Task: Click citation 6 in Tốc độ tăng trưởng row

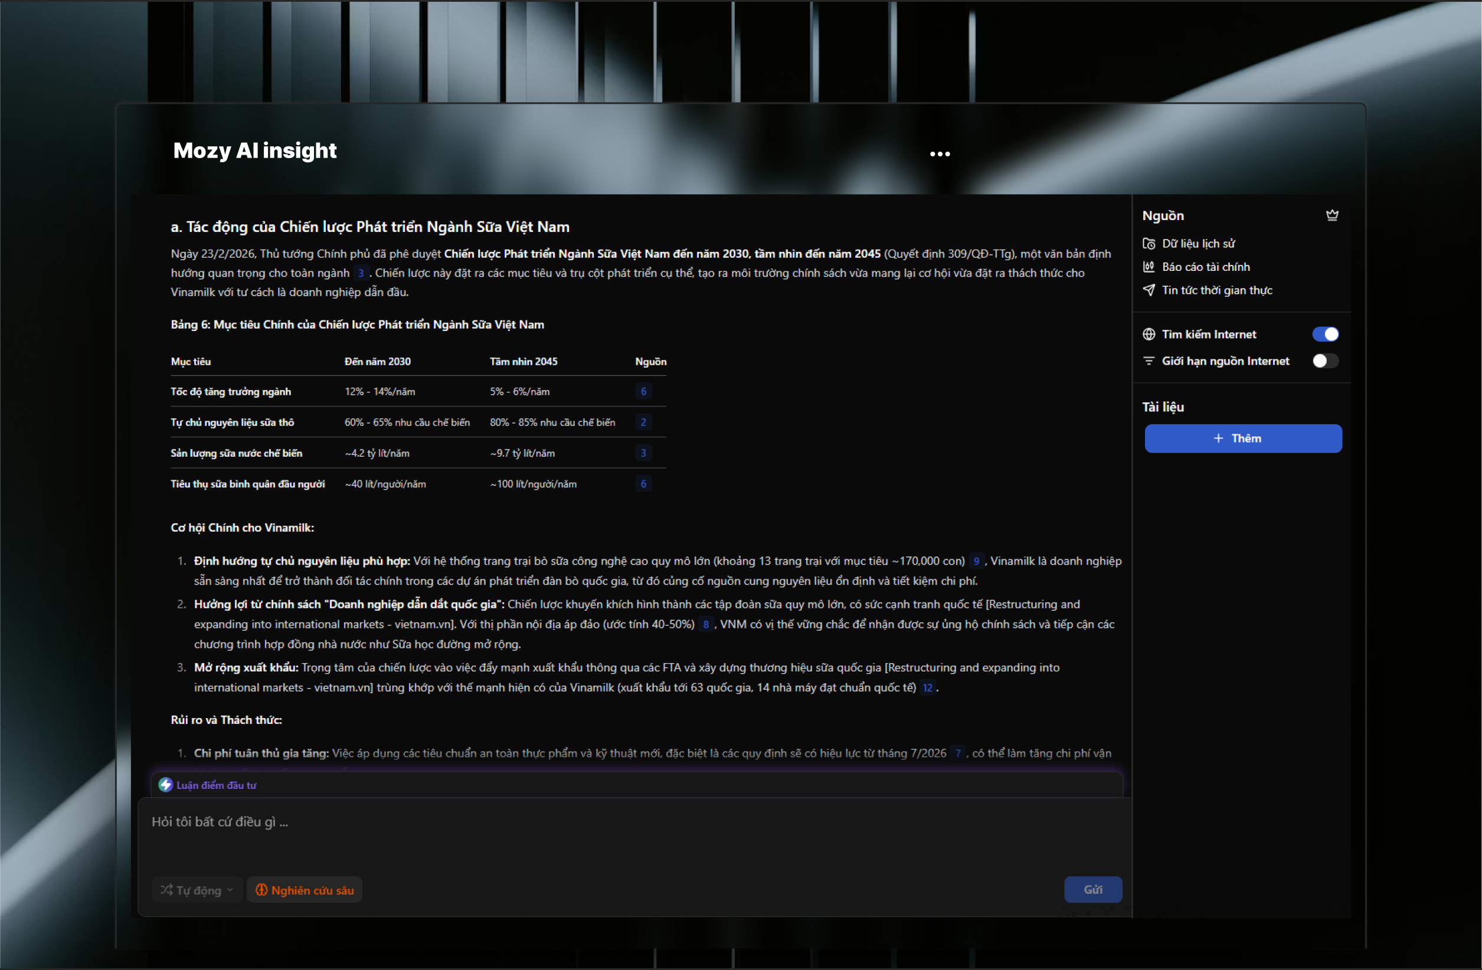Action: [643, 392]
